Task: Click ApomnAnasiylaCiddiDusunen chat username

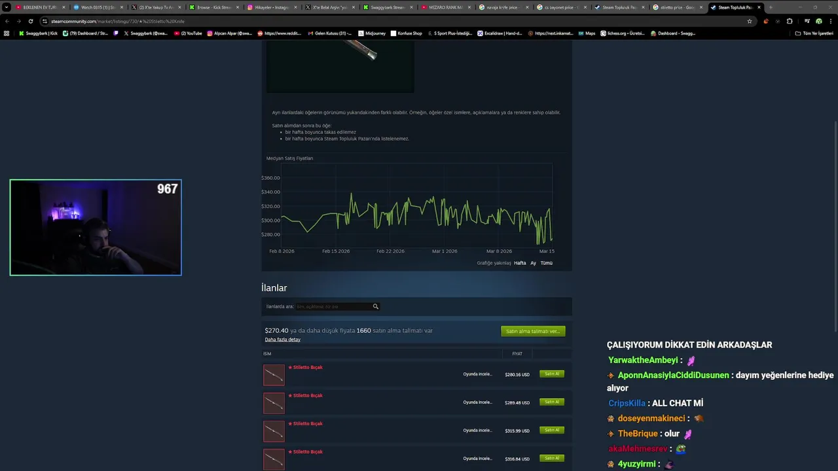Action: (673, 375)
